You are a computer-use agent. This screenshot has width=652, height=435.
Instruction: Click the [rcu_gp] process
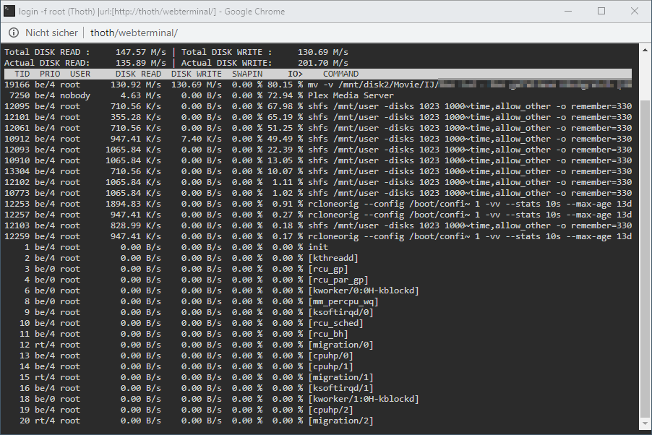tap(328, 269)
